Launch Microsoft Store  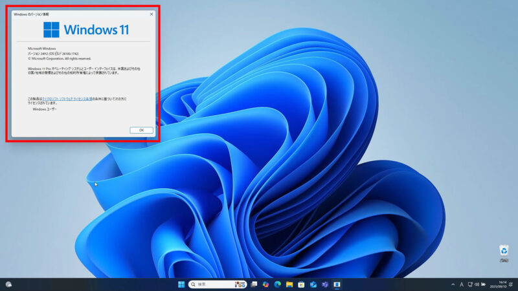(x=301, y=285)
